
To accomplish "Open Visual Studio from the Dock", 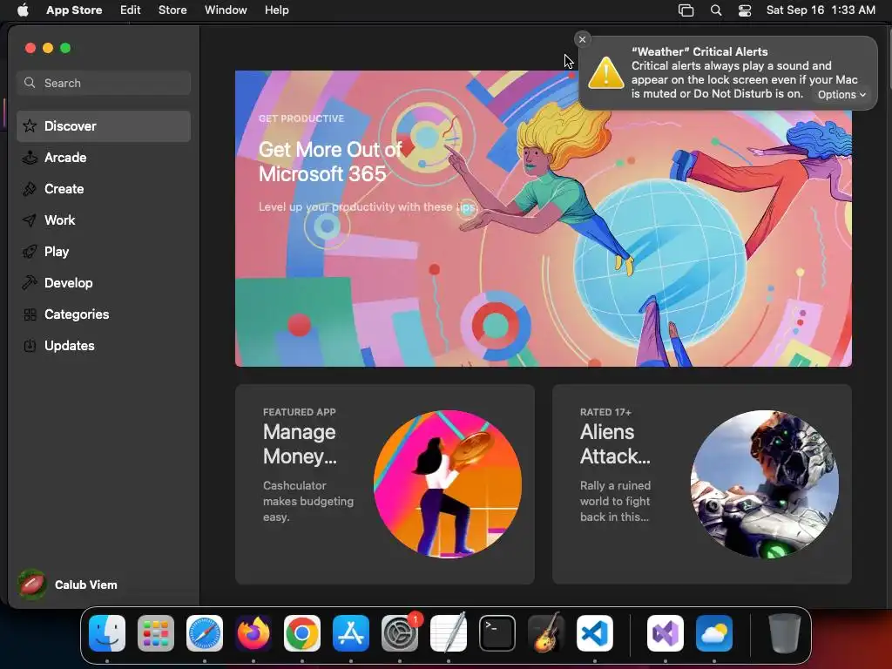I will pyautogui.click(x=666, y=633).
